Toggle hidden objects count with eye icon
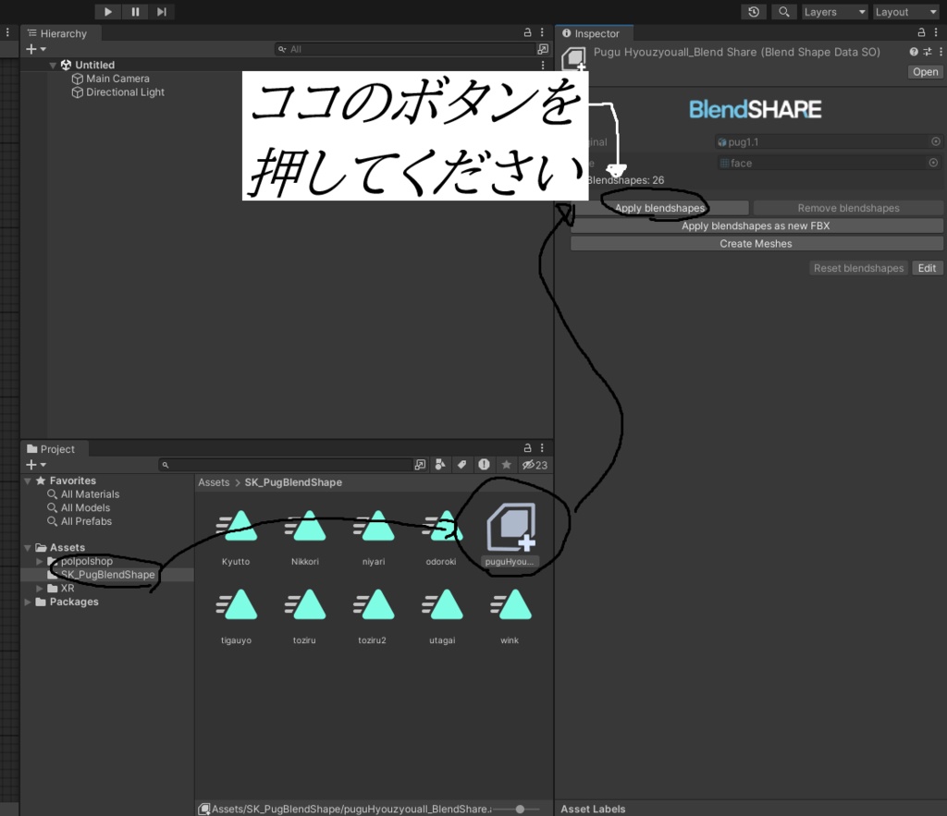947x816 pixels. [530, 465]
